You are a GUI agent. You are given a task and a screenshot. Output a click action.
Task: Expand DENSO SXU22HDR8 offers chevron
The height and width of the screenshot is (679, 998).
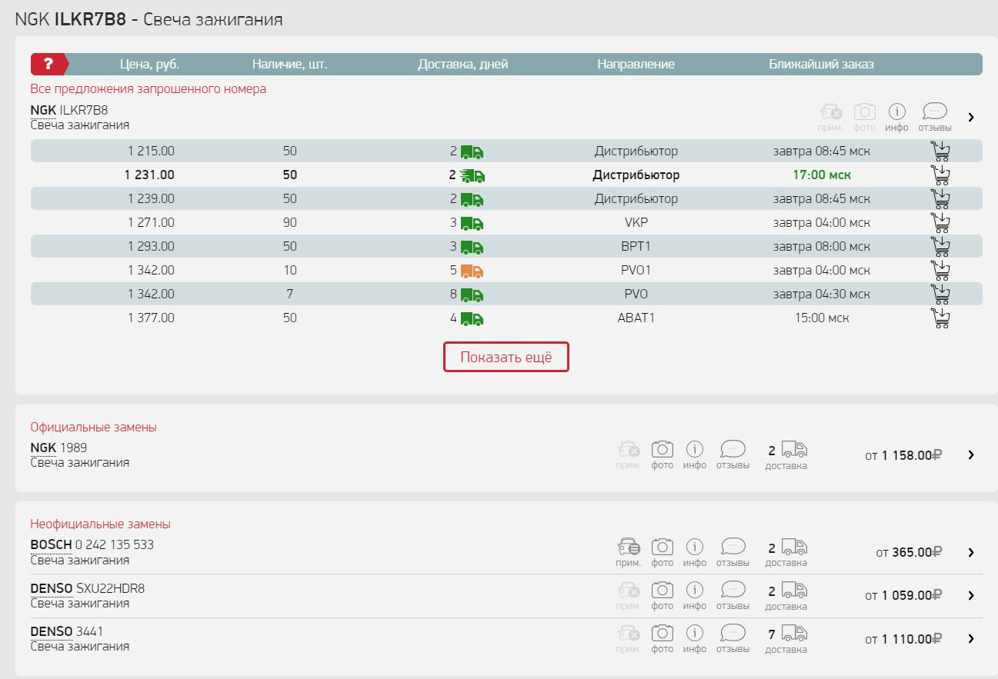click(971, 595)
